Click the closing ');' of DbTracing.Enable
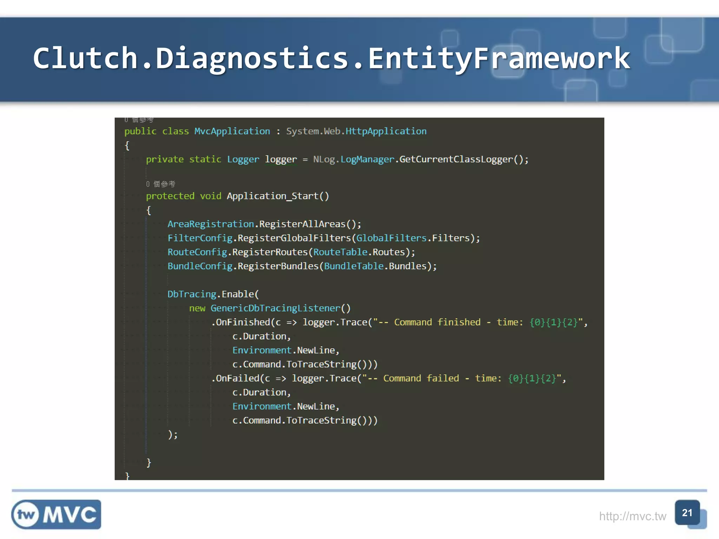The image size is (719, 539). pos(173,434)
